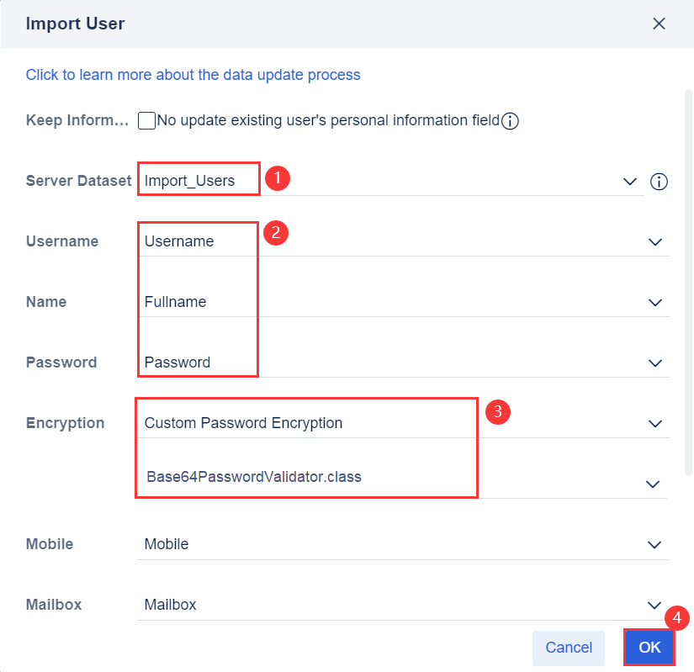The image size is (694, 672).
Task: Click the red badge numbered 1
Action: (277, 178)
